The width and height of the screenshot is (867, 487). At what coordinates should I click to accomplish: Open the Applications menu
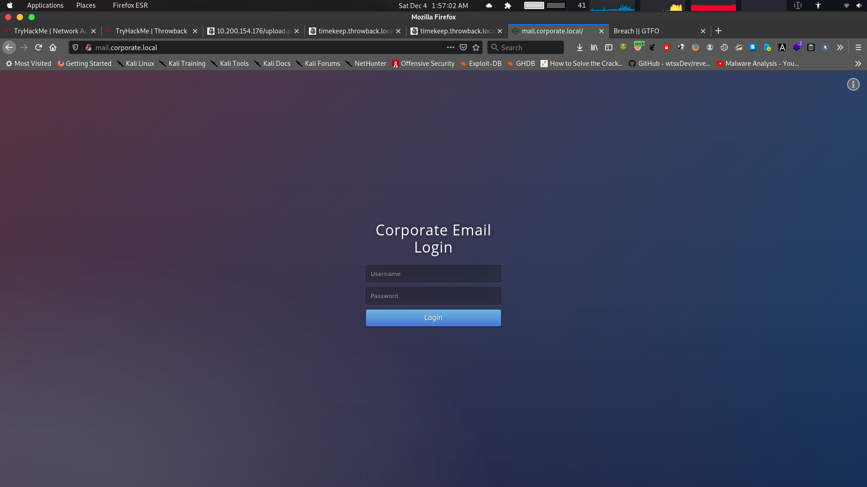[x=45, y=5]
